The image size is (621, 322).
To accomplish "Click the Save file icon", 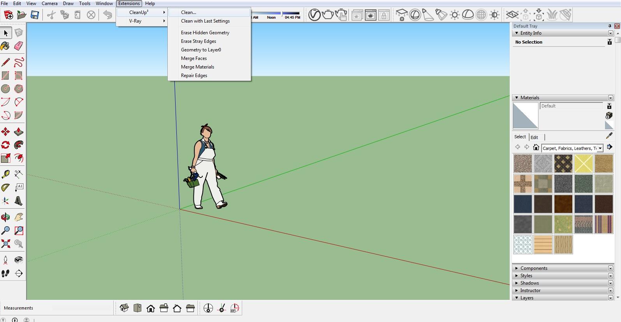I will tap(35, 15).
